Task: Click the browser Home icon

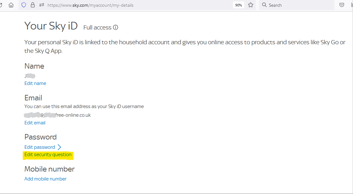Action: click(x=11, y=5)
